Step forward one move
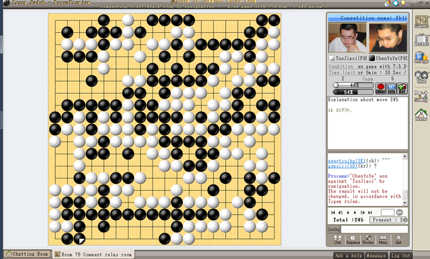This screenshot has width=430, height=259. (355, 213)
